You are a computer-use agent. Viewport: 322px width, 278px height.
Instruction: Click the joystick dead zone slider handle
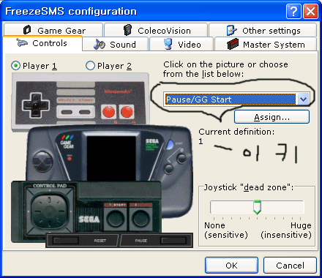[257, 207]
